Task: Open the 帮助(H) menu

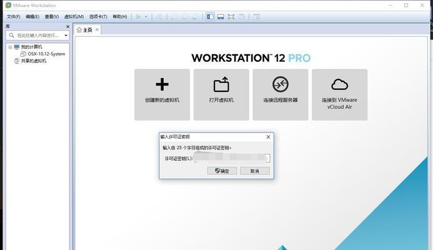Action: pos(120,17)
